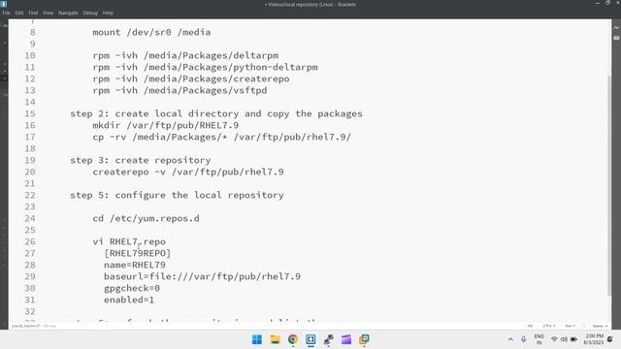The height and width of the screenshot is (349, 621).
Task: Click '[RHEL79REPO]' line
Action: tap(138, 253)
